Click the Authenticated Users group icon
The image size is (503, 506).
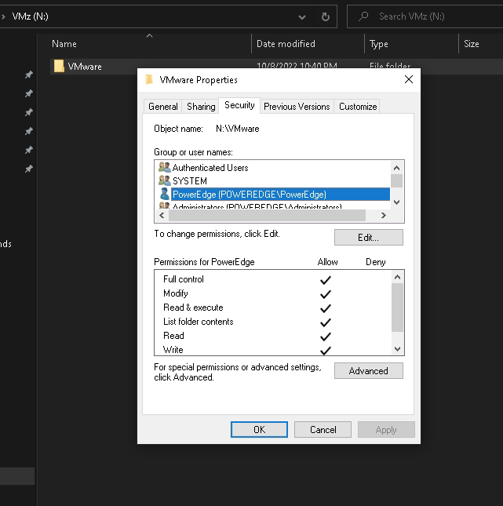(164, 167)
